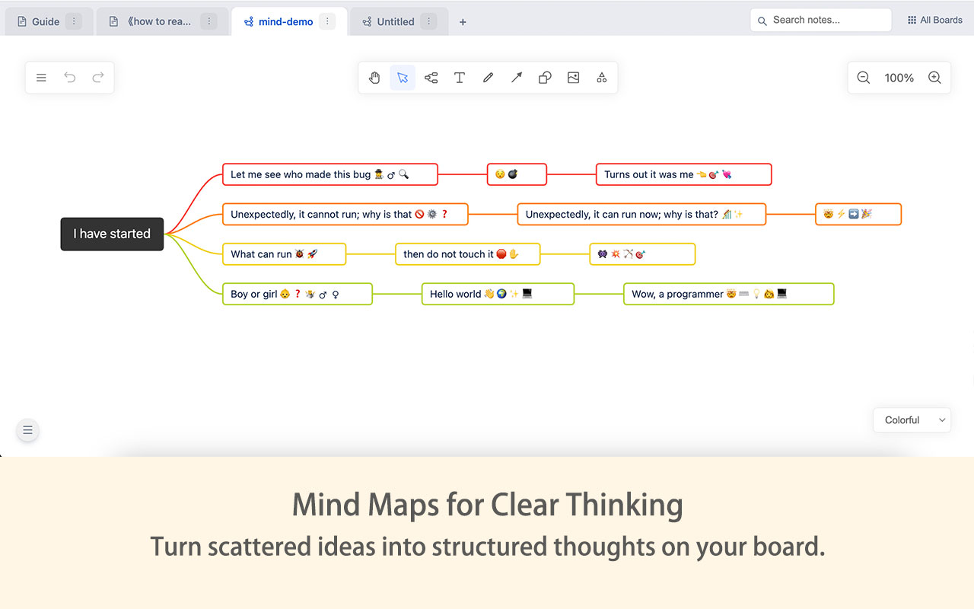Image resolution: width=974 pixels, height=609 pixels.
Task: Click the insert image icon
Action: pos(574,78)
